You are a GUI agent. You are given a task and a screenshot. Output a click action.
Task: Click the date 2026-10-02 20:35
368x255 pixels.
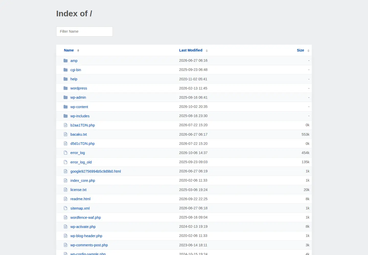tap(193, 107)
